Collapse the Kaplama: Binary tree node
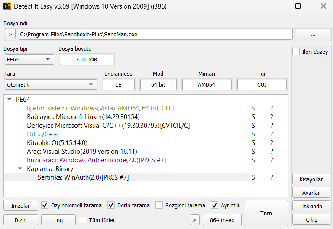 (20, 168)
